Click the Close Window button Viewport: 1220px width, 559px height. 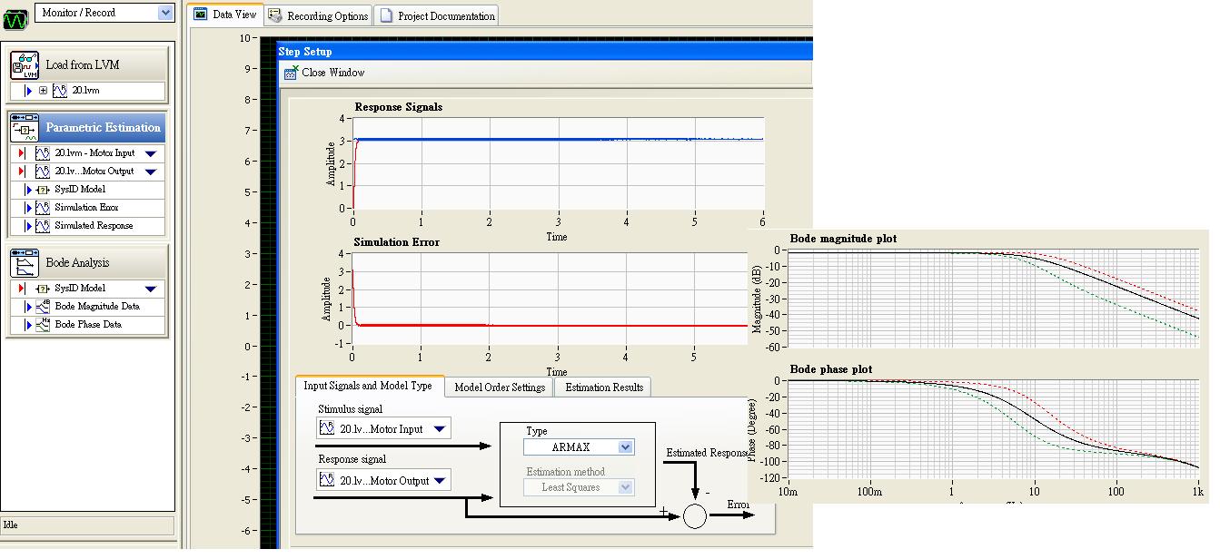coord(324,73)
